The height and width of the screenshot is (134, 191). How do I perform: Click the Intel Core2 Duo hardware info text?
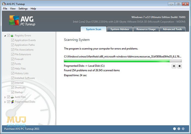pyautogui.click(x=129, y=22)
